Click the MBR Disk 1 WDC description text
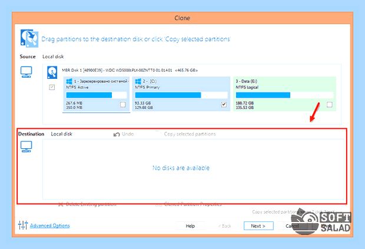Image resolution: width=365 pixels, height=249 pixels. pos(130,70)
